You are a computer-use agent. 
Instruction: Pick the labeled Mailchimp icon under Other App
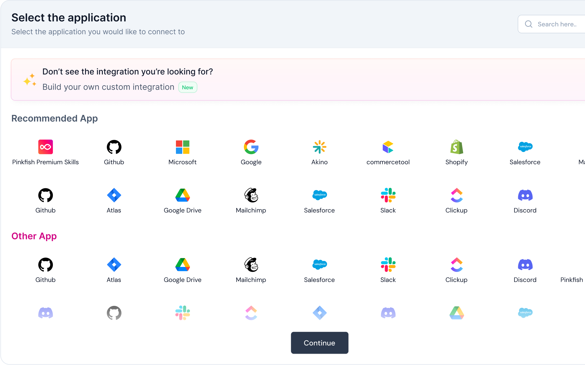[x=251, y=265]
